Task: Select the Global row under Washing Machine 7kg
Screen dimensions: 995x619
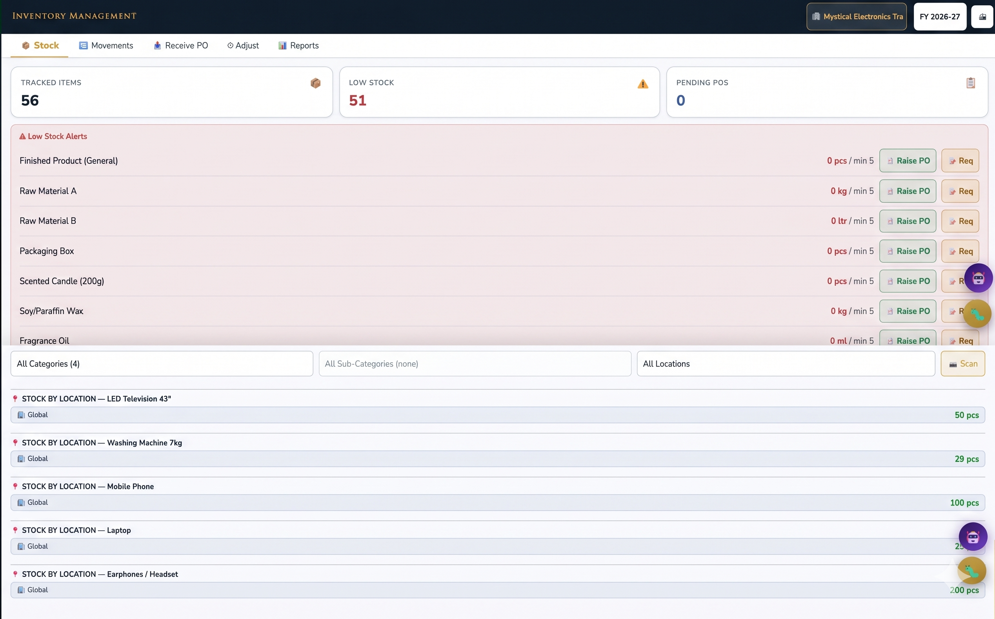Action: [x=498, y=459]
